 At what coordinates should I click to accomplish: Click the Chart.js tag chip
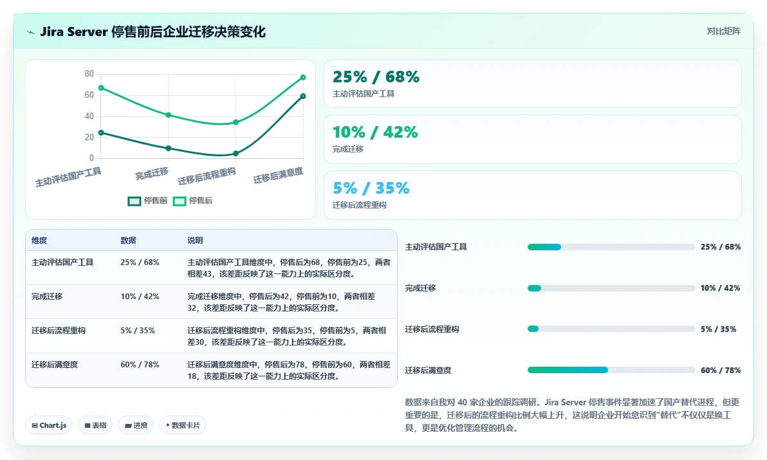(49, 425)
